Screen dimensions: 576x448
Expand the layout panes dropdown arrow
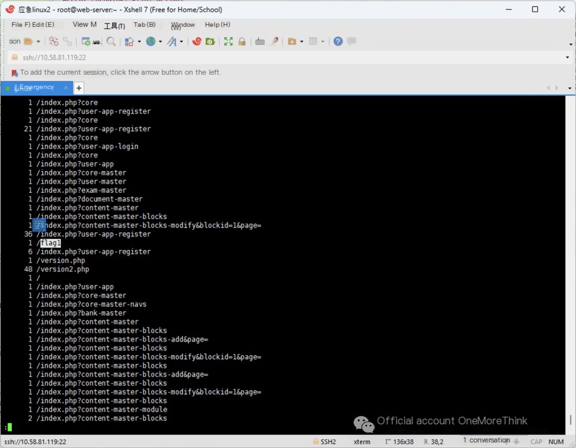[x=323, y=42]
